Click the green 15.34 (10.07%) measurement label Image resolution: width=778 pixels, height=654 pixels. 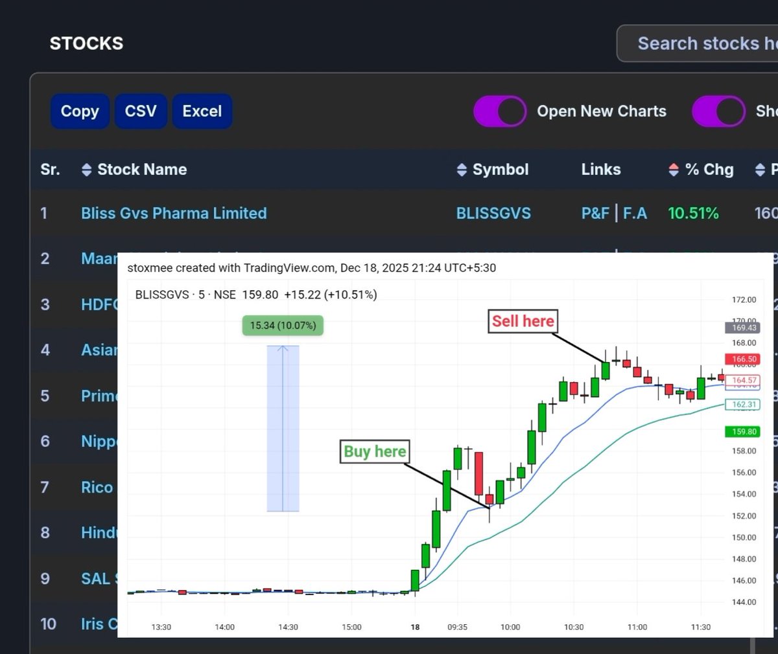tap(282, 326)
